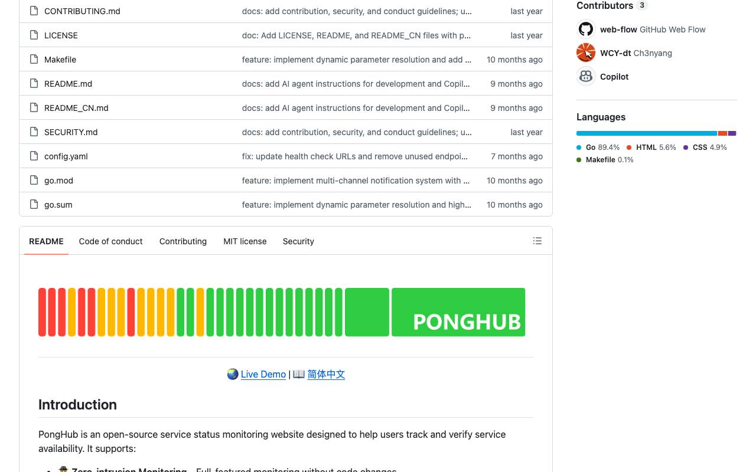Open the Makefile file link
This screenshot has width=756, height=472.
point(60,60)
